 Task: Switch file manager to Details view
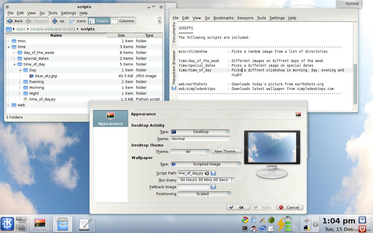[x=99, y=21]
